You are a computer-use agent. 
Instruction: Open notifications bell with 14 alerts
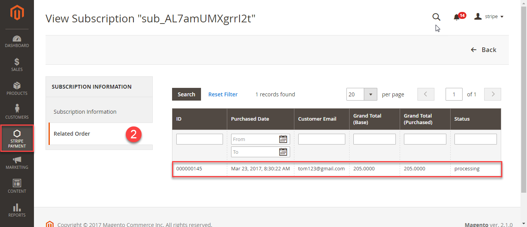(457, 17)
